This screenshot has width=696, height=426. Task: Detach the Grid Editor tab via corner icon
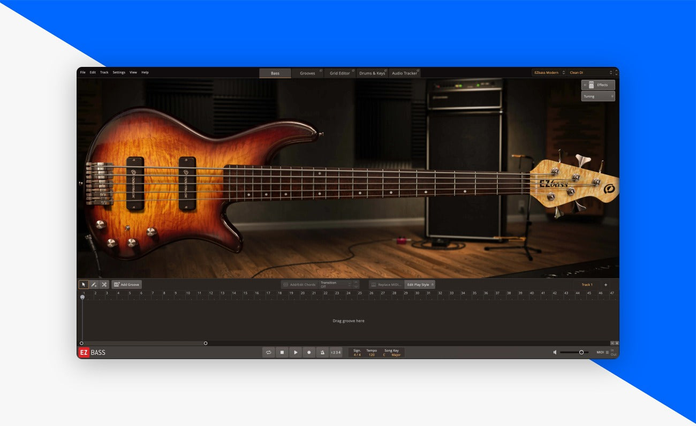coord(353,70)
